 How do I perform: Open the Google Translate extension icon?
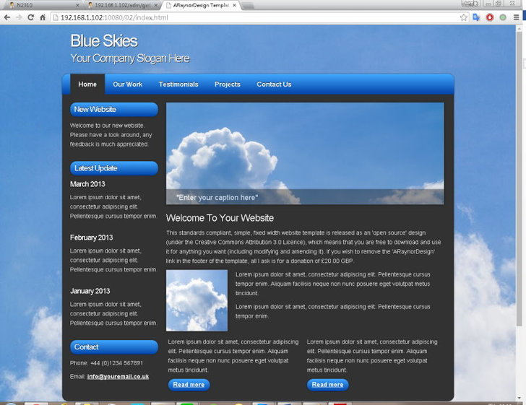point(476,17)
